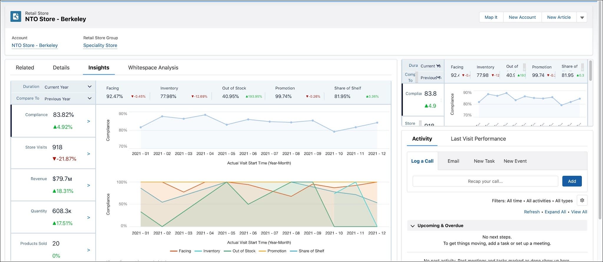This screenshot has height=262, width=603.
Task: Toggle the Inventory legend entry
Action: click(x=207, y=251)
